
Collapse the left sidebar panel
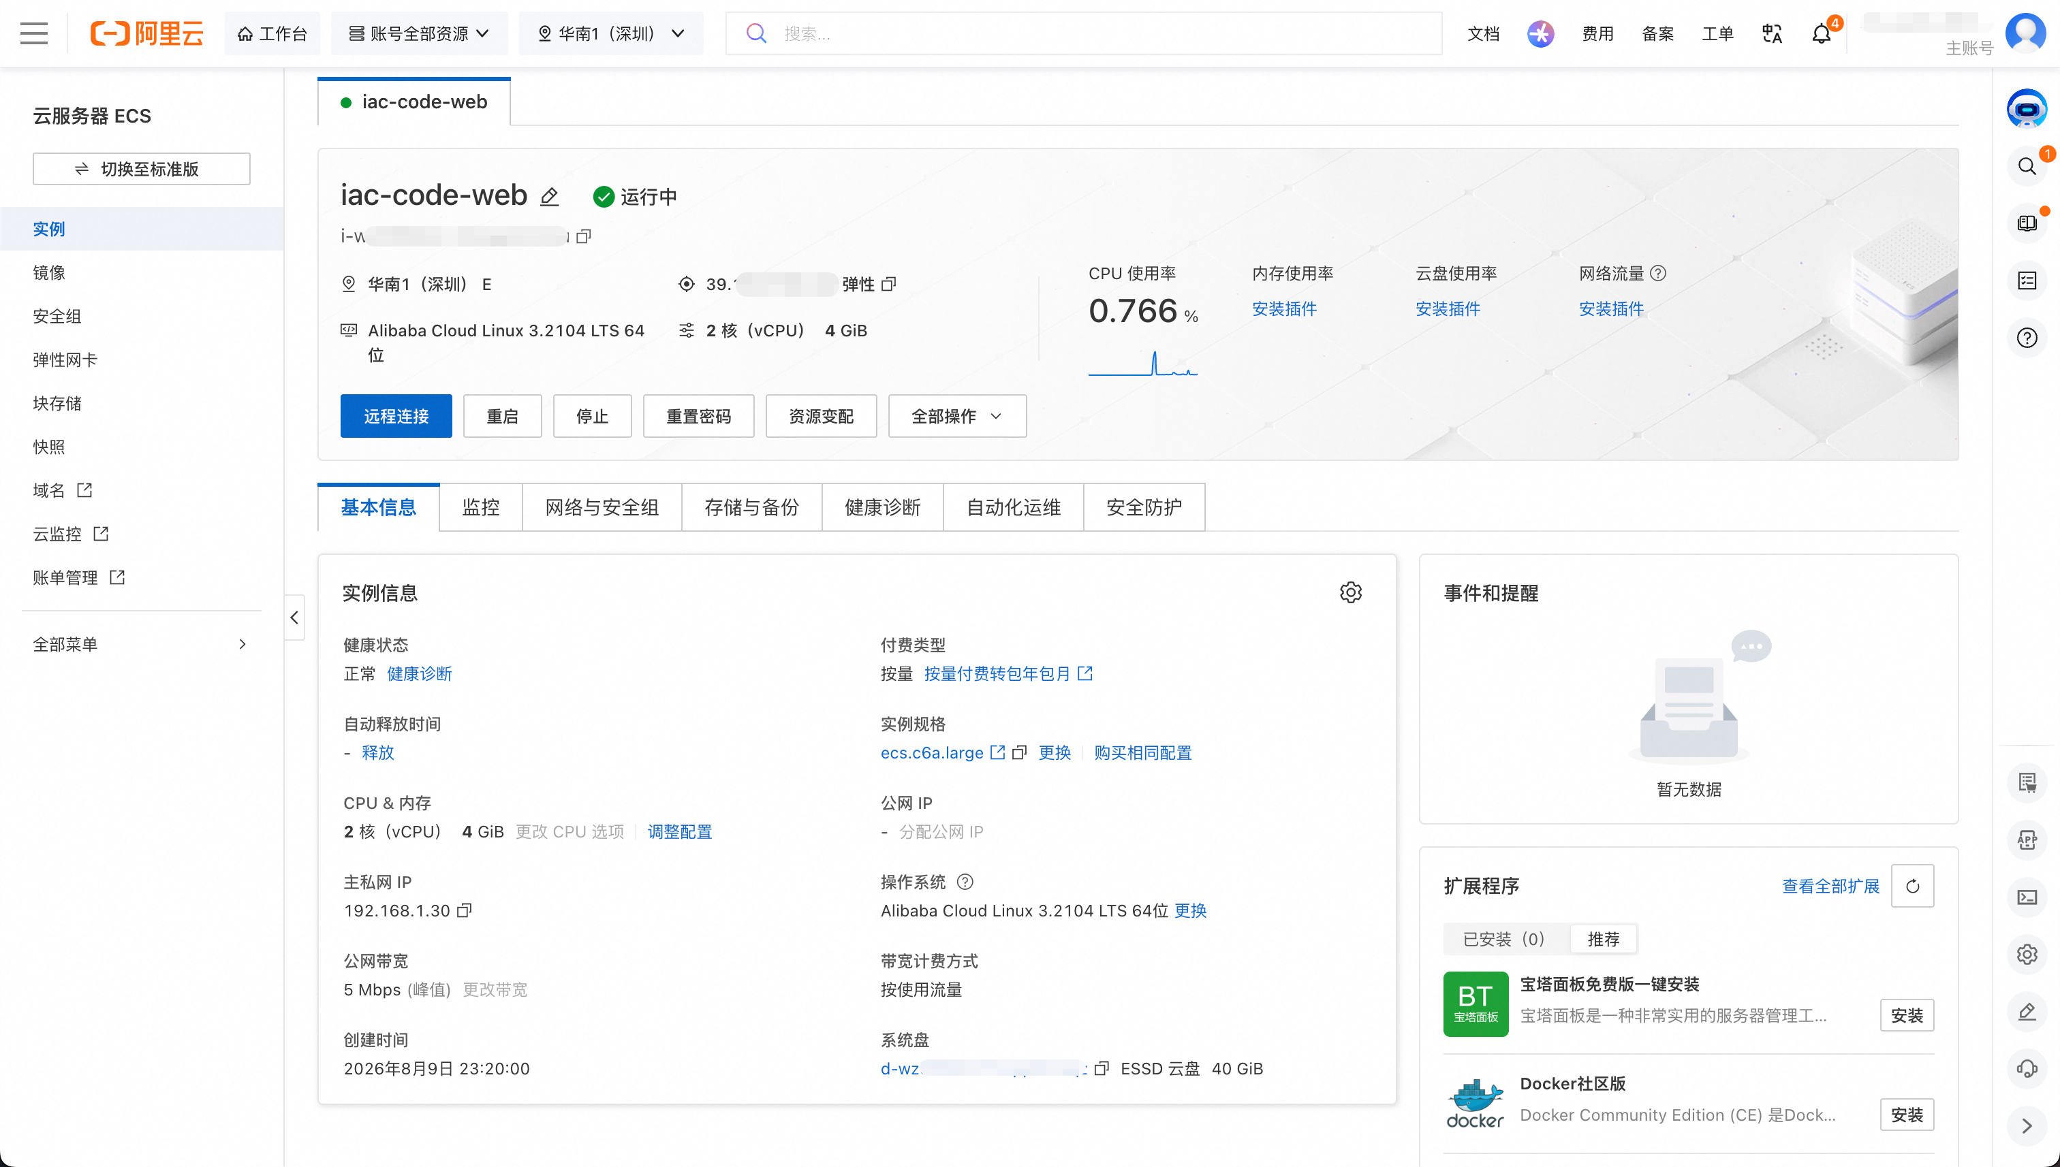coord(294,617)
